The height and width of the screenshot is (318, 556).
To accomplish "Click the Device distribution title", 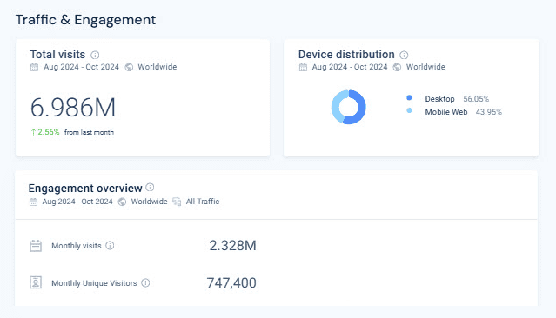I will [x=346, y=55].
